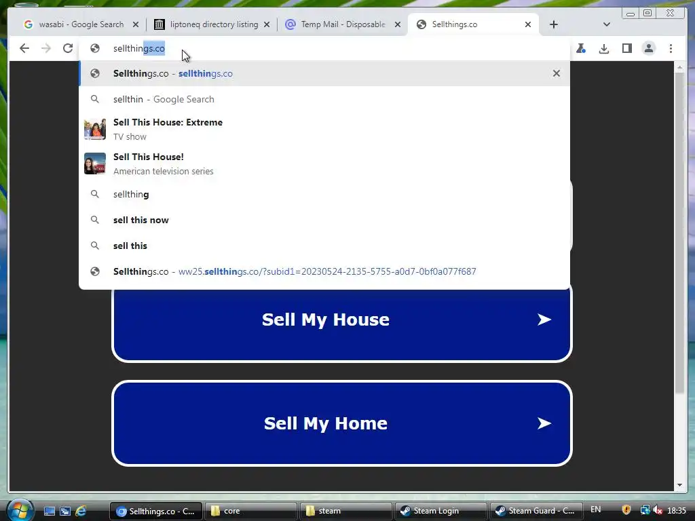Reload the Sellthings.co page
This screenshot has height=521, width=695.
[68, 48]
